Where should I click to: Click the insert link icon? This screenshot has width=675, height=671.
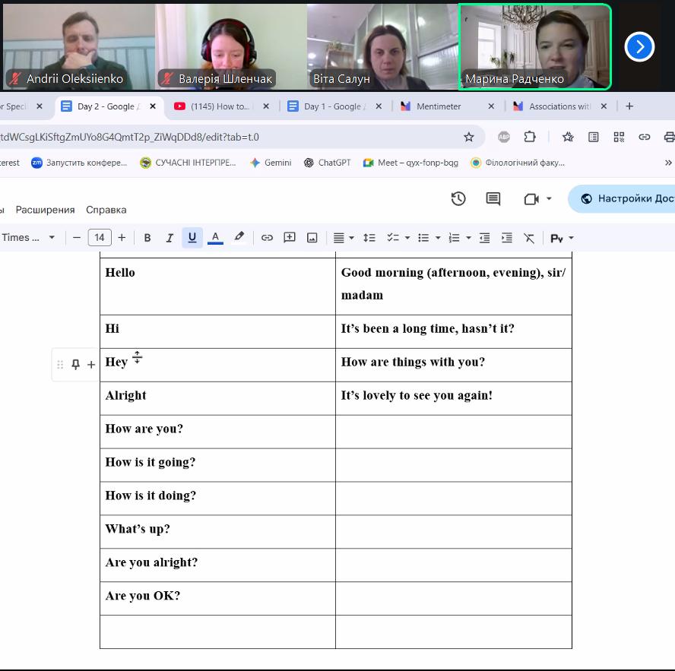(x=267, y=238)
